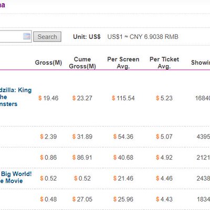Select per ticket average $4.46
The height and width of the screenshot is (210, 210).
(164, 178)
